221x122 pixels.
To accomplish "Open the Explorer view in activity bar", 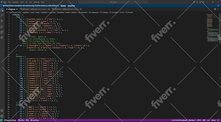I will click(2, 10).
